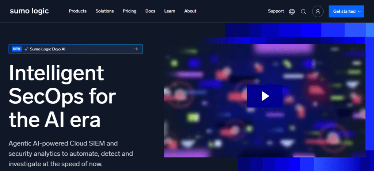Click the 'Intelligent SecOps for the AI era' heading
Image resolution: width=374 pixels, height=171 pixels.
[x=62, y=96]
